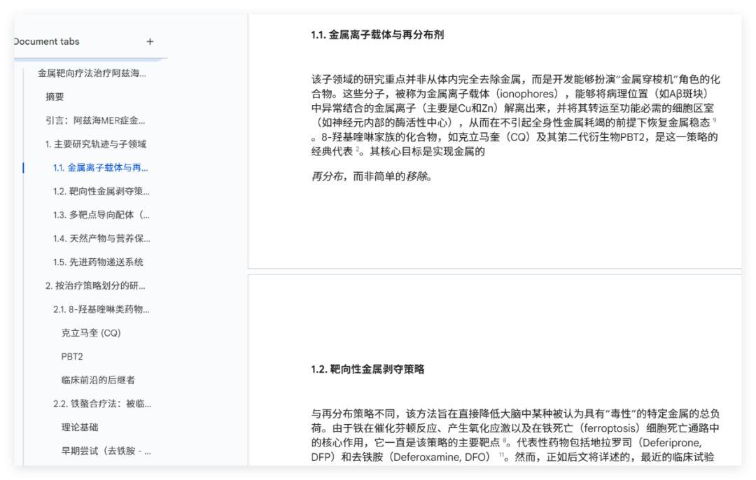Image resolution: width=756 pixels, height=480 pixels.
Task: Jump to the 摘要 outline heading
Action: pyautogui.click(x=55, y=97)
